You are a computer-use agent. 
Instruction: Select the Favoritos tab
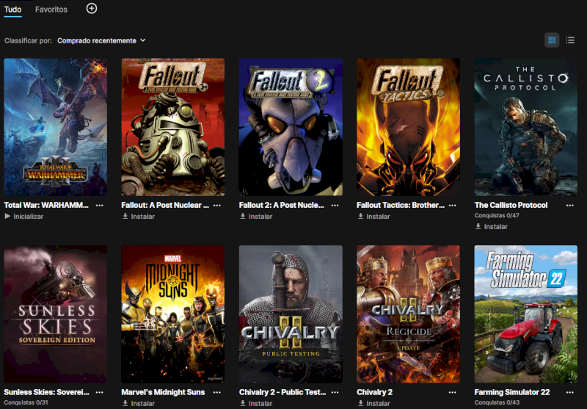click(x=51, y=10)
